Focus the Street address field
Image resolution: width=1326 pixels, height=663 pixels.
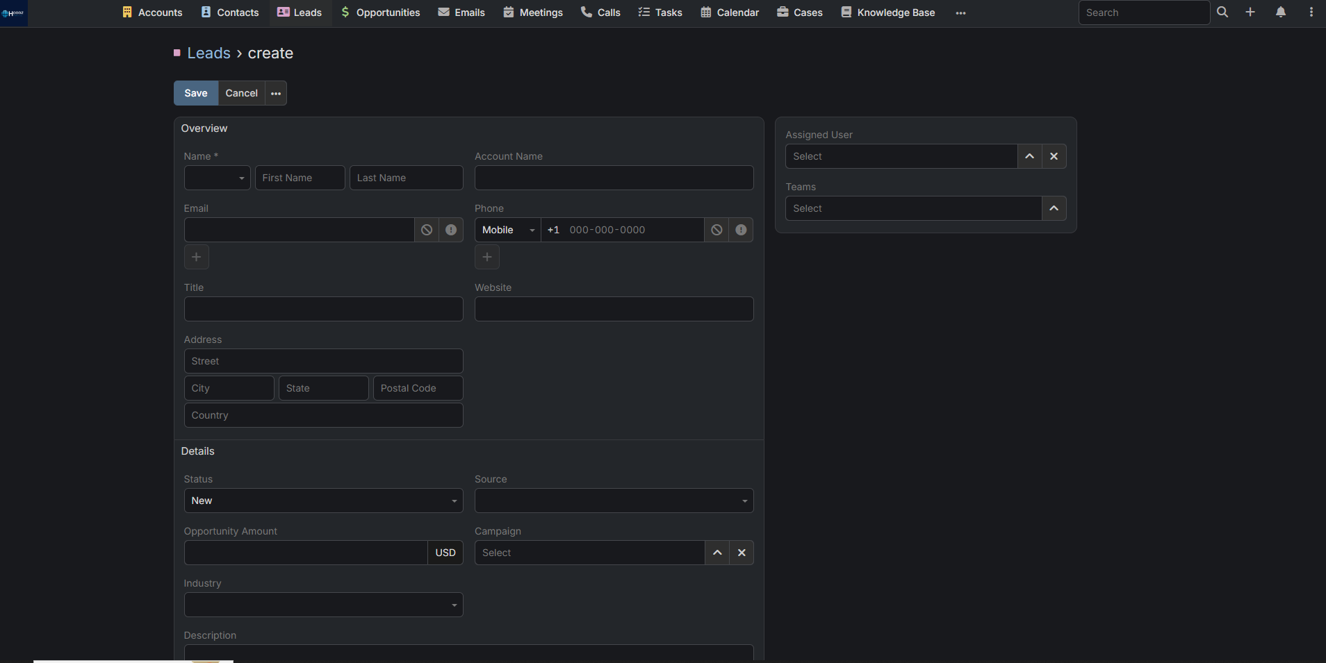323,361
